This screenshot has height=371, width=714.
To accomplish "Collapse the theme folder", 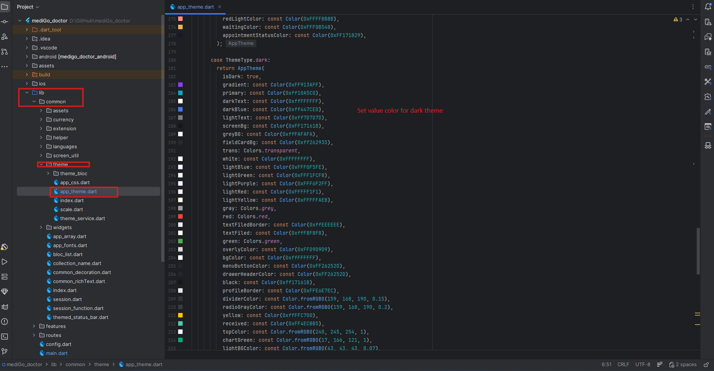I will click(x=41, y=164).
